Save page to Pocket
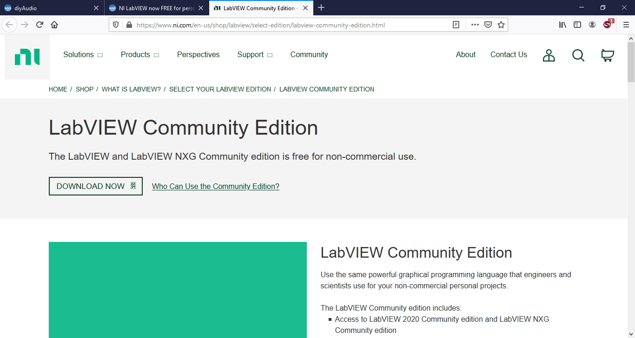Image resolution: width=635 pixels, height=338 pixels. 488,25
